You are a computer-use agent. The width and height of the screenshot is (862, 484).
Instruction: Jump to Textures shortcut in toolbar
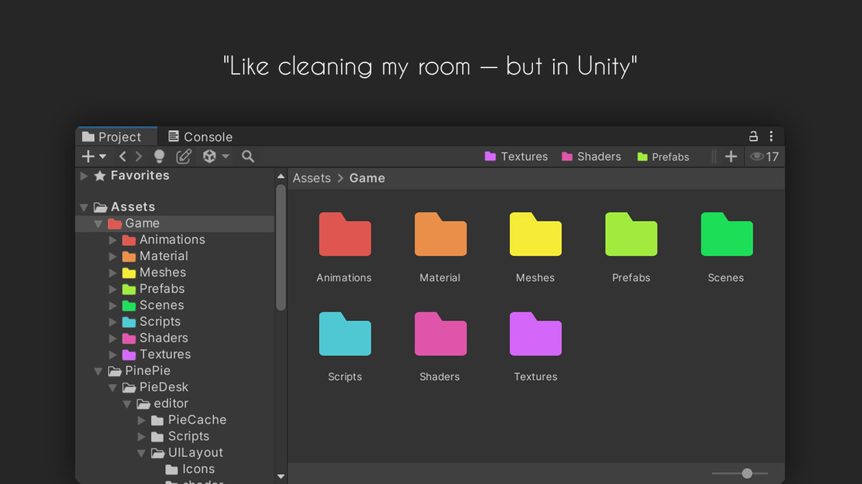pyautogui.click(x=516, y=157)
